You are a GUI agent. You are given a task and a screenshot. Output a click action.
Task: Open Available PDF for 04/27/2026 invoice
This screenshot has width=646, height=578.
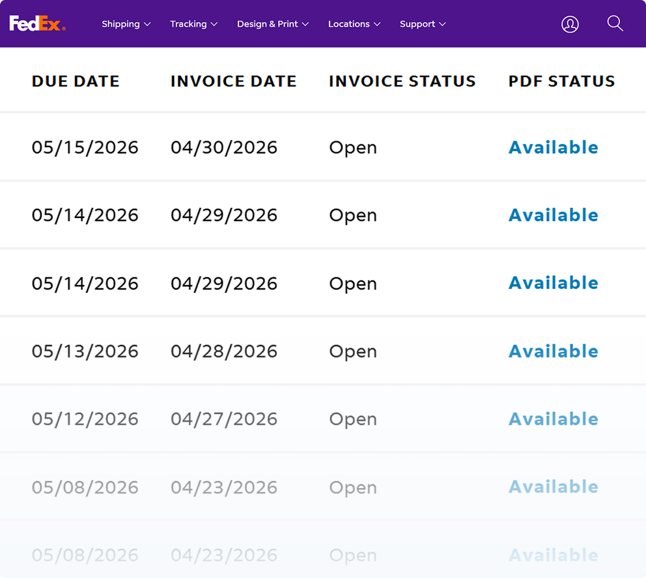(554, 419)
